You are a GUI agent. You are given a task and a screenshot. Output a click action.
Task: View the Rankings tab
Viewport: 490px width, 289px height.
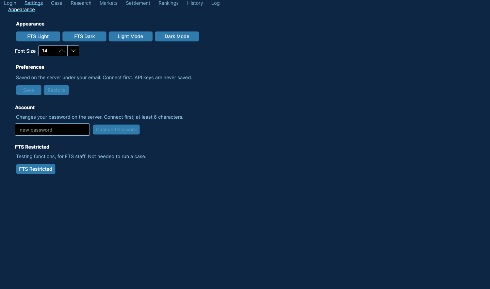point(168,3)
